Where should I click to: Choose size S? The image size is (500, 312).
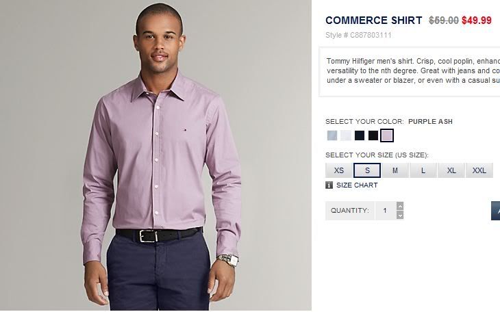367,170
